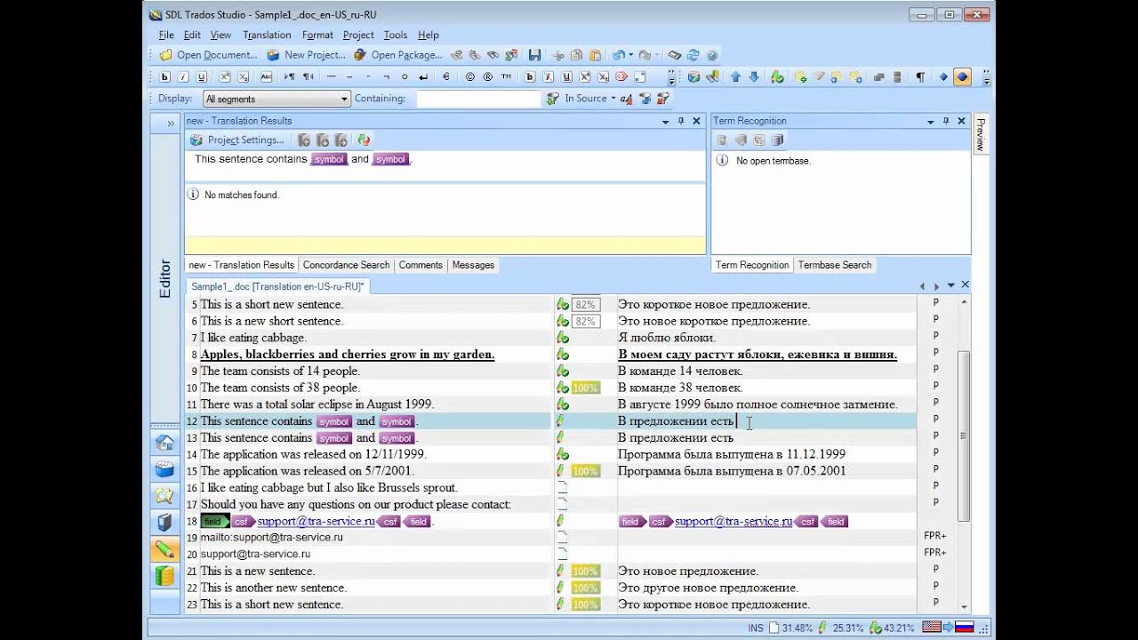Click the Save document icon
The width and height of the screenshot is (1138, 640).
pos(534,55)
